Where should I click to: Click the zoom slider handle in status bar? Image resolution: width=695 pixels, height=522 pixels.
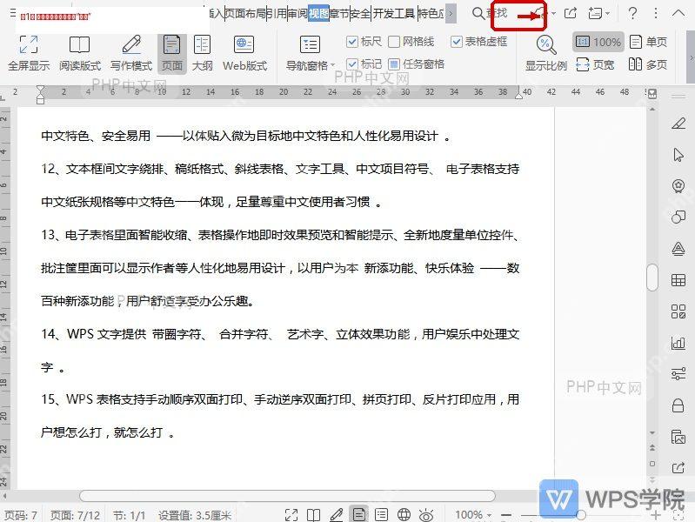581,515
